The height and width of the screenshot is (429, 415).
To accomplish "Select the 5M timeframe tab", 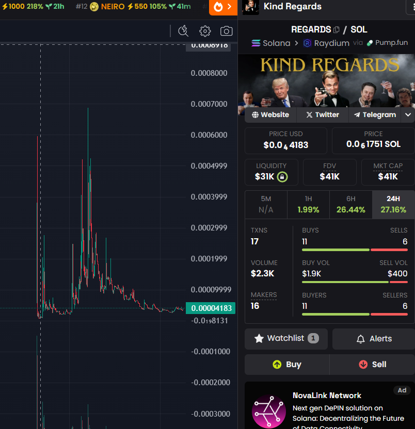I will tap(266, 204).
